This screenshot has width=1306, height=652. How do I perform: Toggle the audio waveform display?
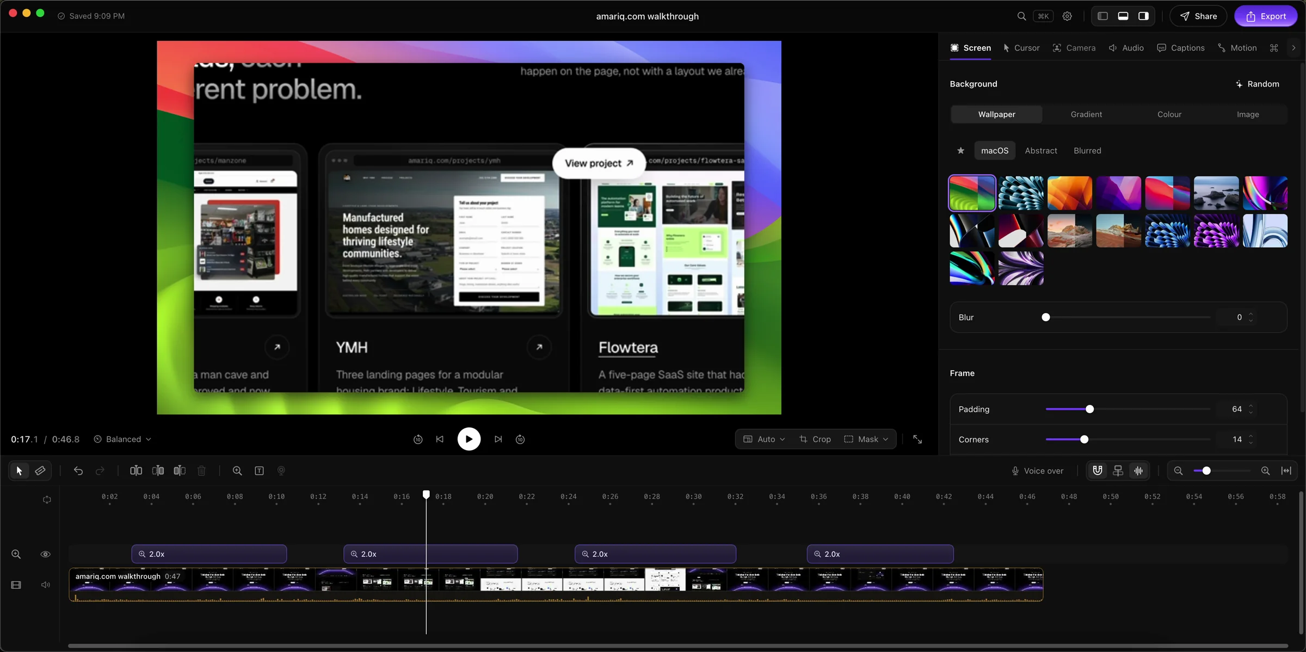click(1139, 471)
